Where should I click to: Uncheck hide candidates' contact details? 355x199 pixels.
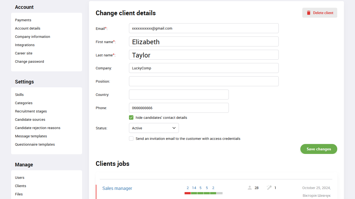(131, 117)
